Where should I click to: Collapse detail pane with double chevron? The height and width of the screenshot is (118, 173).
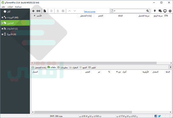point(170,67)
